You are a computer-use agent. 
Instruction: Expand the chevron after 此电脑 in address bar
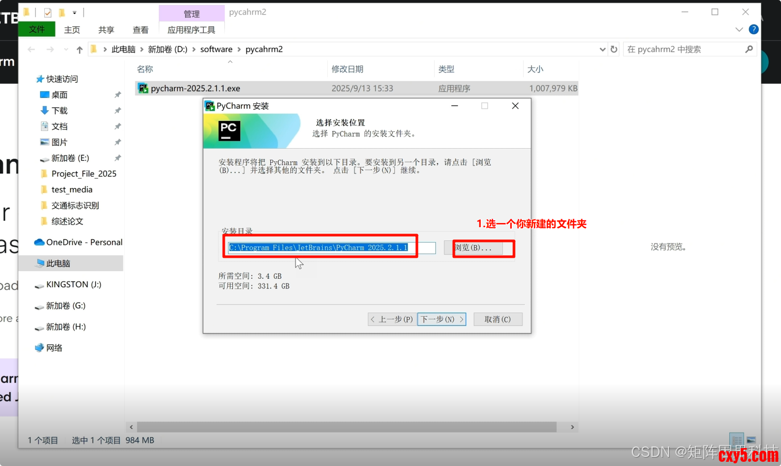click(141, 50)
